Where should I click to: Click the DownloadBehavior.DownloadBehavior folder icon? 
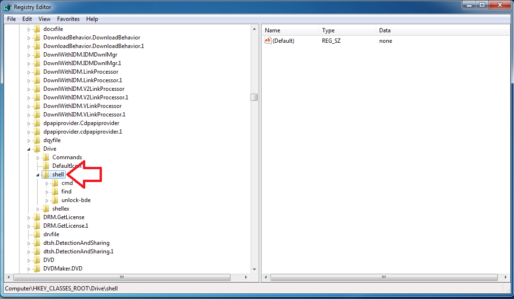point(37,38)
